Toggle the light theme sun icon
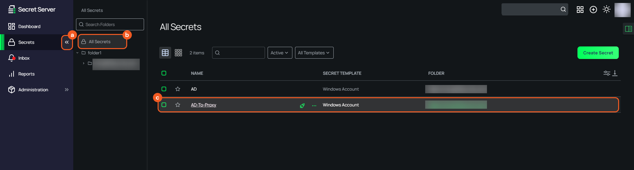634x170 pixels. tap(606, 10)
